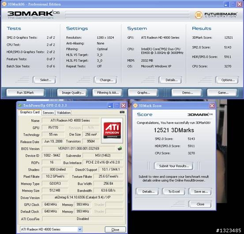The height and width of the screenshot is (234, 244).
Task: Click the Texture Fillrate value 25.6 GTexel/s
Action: 108,176
